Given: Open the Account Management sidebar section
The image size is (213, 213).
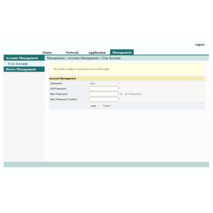Looking at the screenshot, I should coord(24,58).
